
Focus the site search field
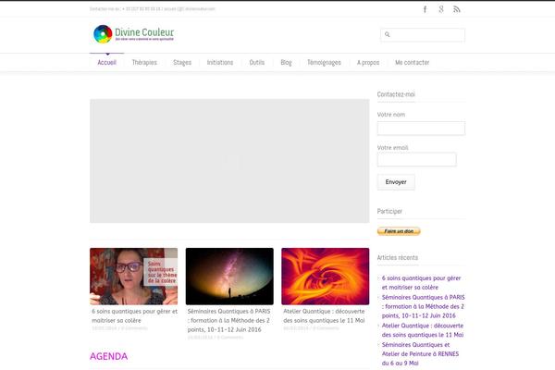(423, 35)
